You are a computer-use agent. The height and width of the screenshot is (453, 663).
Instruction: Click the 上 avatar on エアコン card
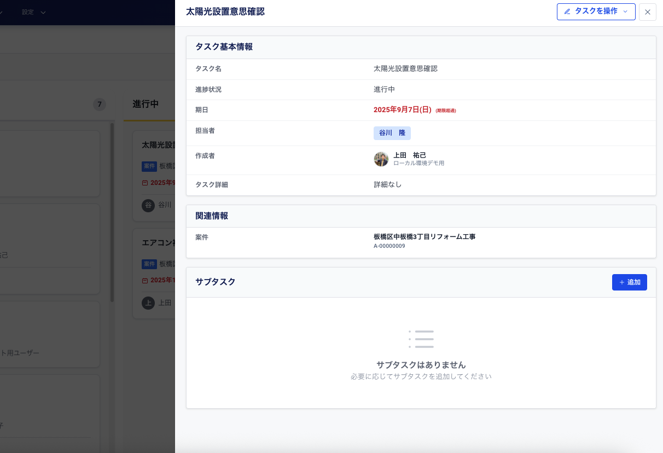[x=148, y=303]
